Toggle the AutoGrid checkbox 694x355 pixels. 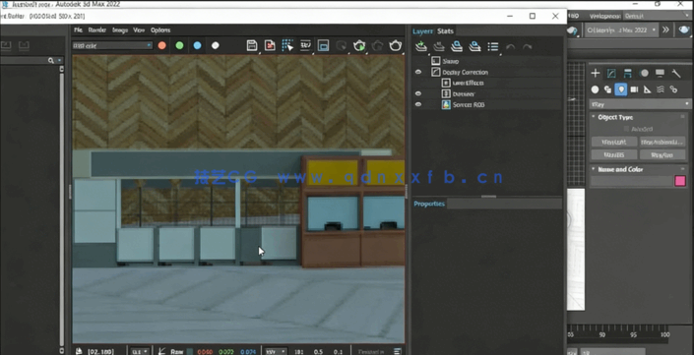(x=626, y=129)
